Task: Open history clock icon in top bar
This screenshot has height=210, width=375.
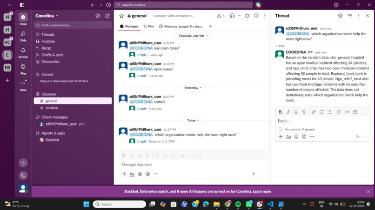Action: [108, 5]
